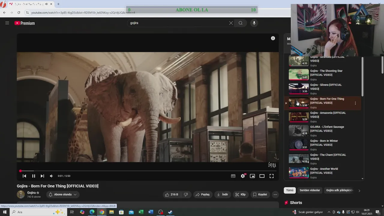Open Task View on taskbar

tap(72, 212)
